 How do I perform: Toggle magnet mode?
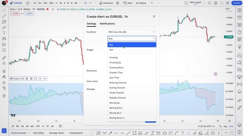(x=4, y=71)
